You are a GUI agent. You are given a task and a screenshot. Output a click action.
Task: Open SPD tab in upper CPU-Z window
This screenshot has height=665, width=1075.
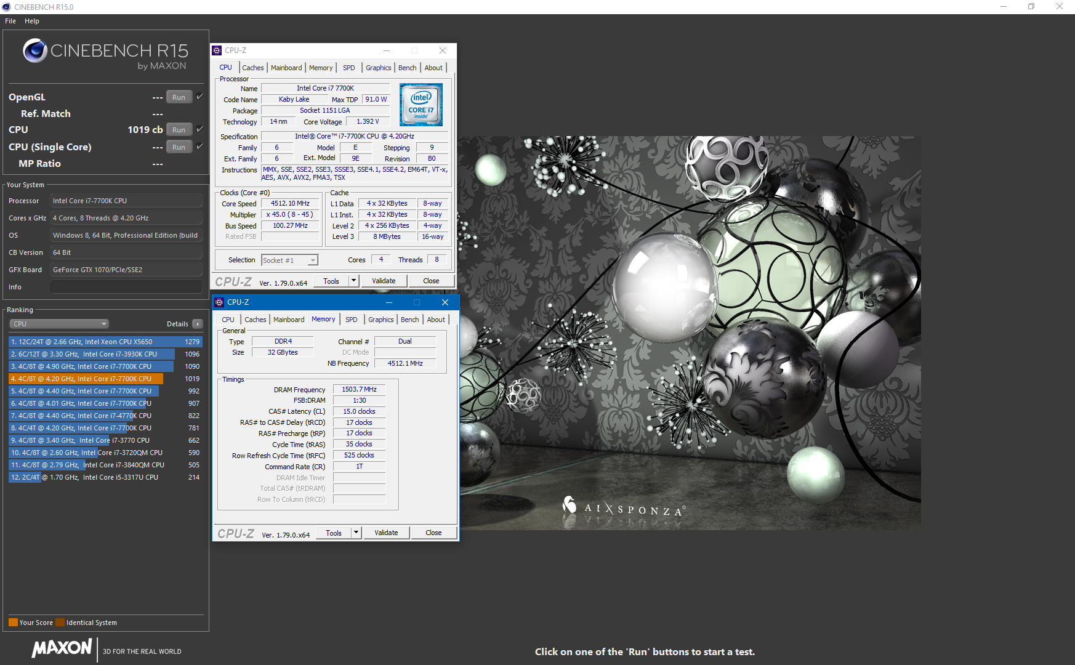click(349, 68)
